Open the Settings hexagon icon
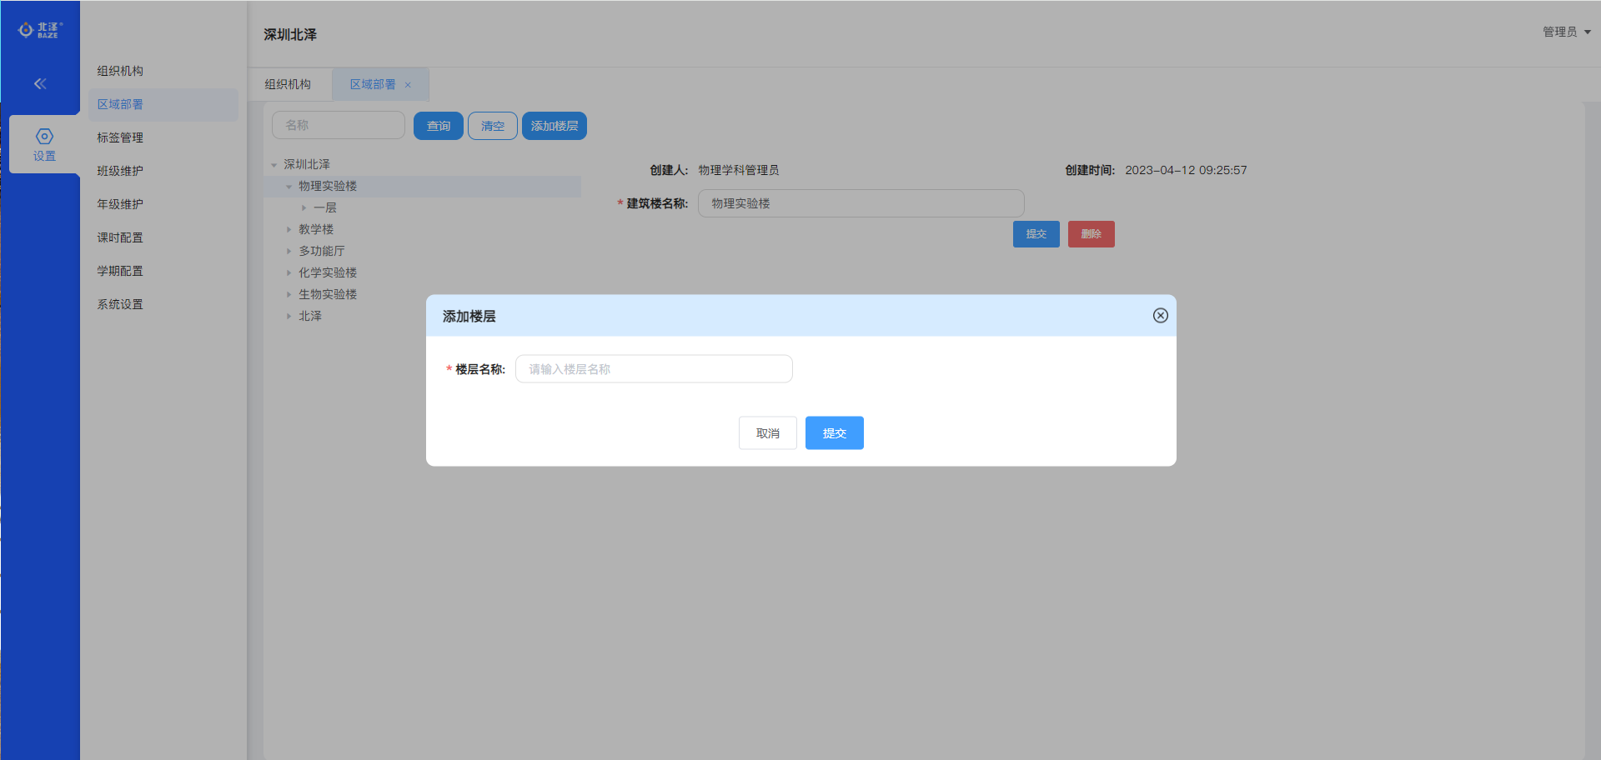 pos(44,137)
